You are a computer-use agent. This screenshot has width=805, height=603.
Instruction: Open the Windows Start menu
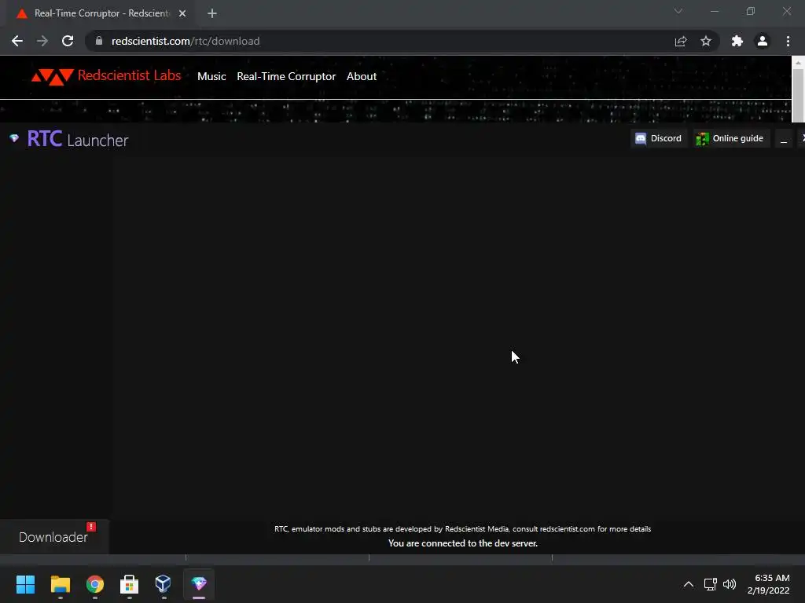tap(26, 584)
